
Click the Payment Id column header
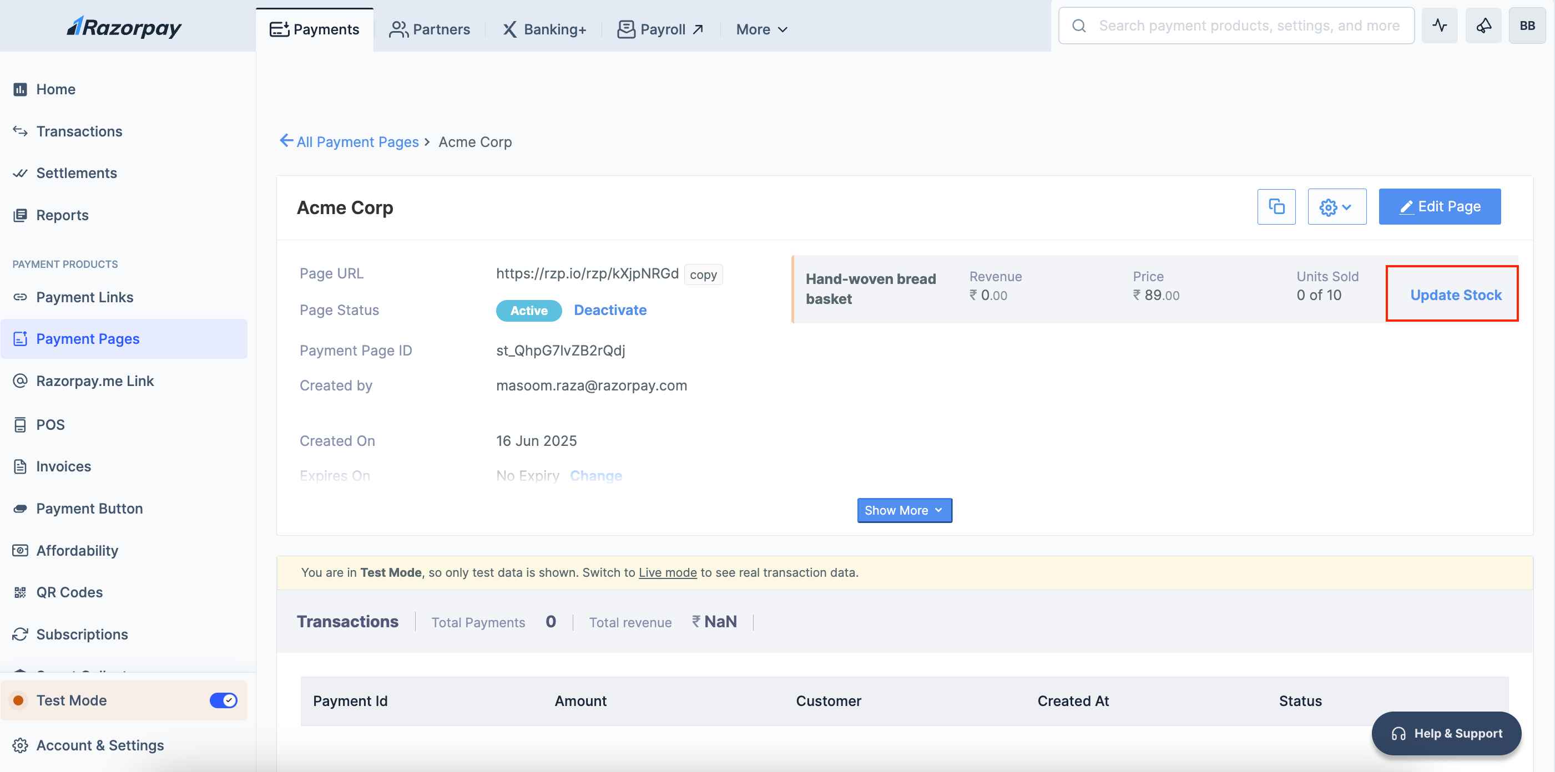(350, 701)
